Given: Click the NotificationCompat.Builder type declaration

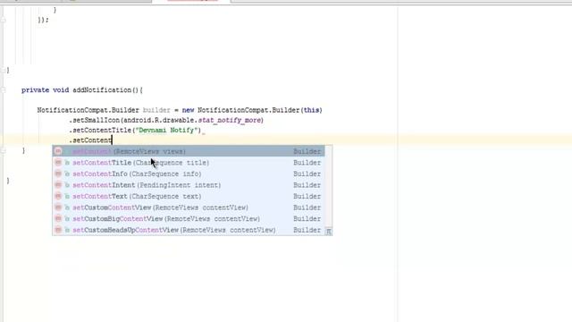Looking at the screenshot, I should point(88,110).
